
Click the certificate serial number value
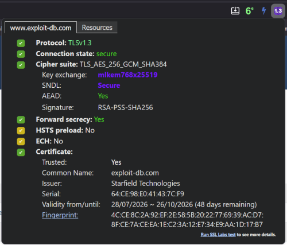pyautogui.click(x=148, y=194)
